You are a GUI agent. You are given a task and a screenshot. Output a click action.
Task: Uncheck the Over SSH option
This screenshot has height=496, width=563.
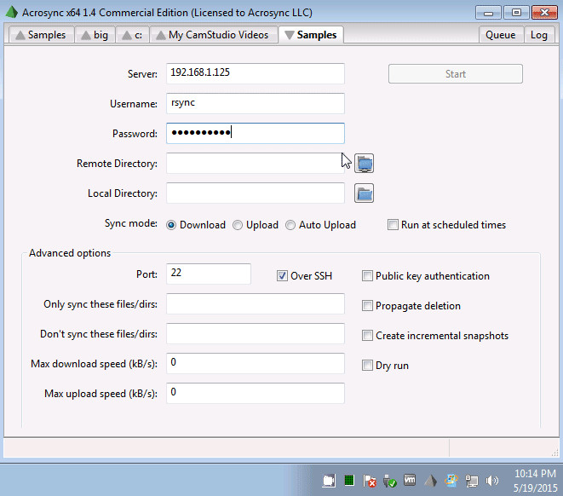click(304, 276)
